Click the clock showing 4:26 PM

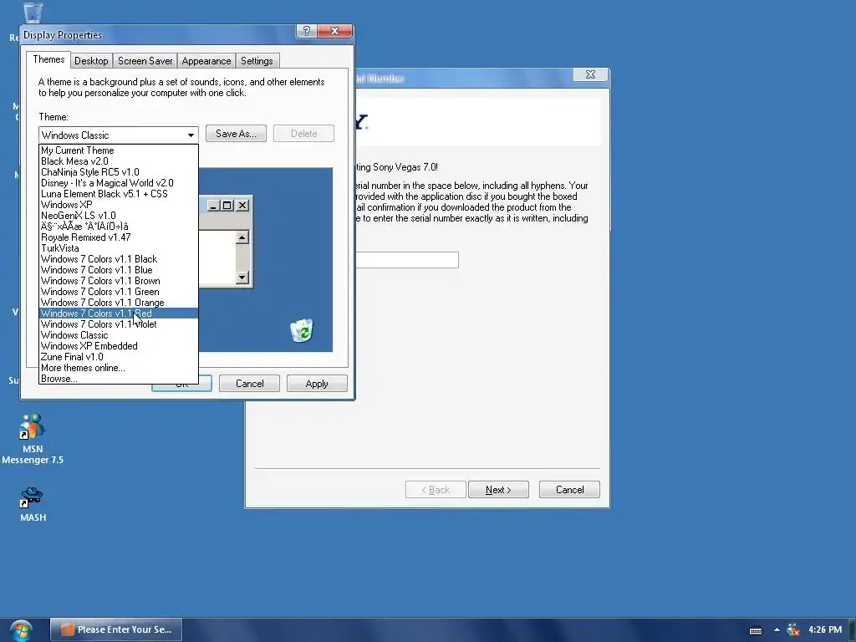[825, 630]
